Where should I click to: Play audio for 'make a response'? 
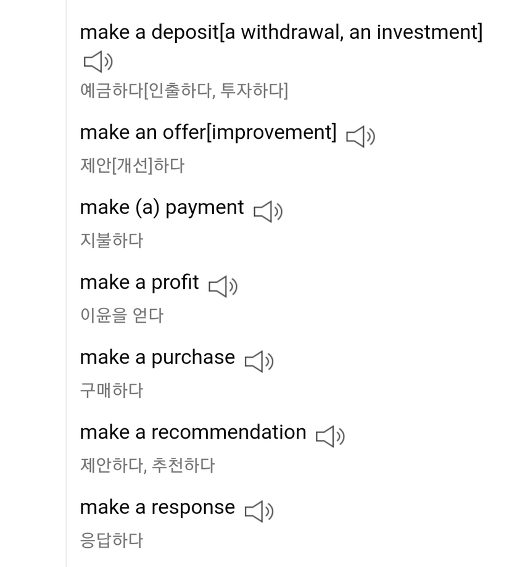tap(259, 511)
